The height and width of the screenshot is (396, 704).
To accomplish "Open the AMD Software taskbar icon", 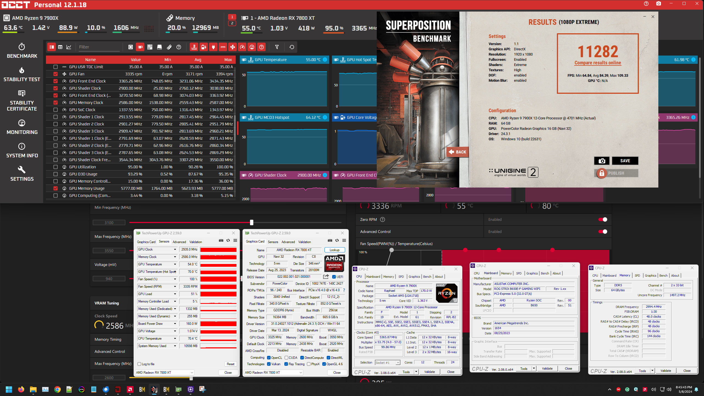I will point(130,389).
